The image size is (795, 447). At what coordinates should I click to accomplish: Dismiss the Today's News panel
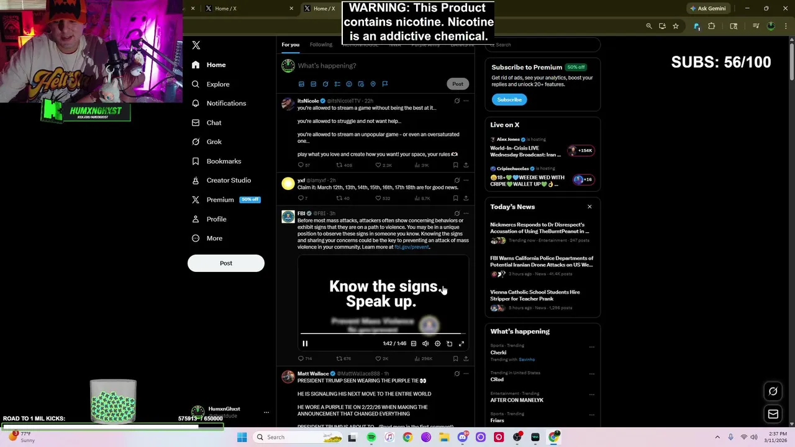pos(589,207)
